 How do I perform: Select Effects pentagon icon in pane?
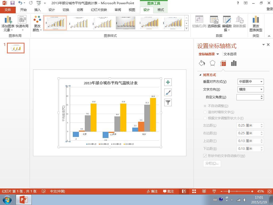tap(212, 63)
